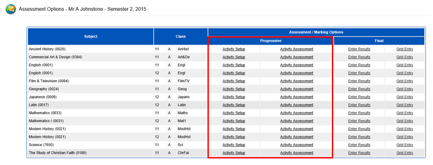This screenshot has width=433, height=165.
Task: Open Grid Entry for Year 11 Maths
Action: (405, 113)
